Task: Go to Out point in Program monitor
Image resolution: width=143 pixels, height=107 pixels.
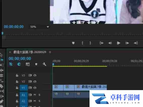Action: (136, 43)
